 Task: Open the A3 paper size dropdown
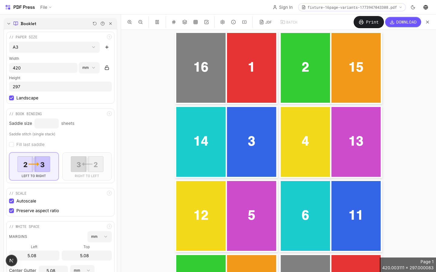(x=54, y=47)
